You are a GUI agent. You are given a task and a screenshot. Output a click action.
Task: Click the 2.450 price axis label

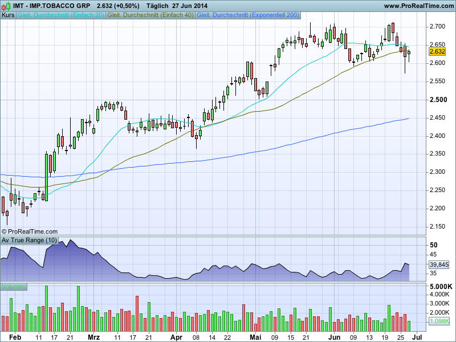(x=437, y=118)
